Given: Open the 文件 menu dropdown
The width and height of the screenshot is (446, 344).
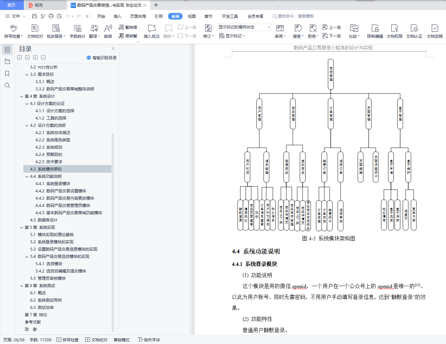Looking at the screenshot, I should click(x=15, y=16).
